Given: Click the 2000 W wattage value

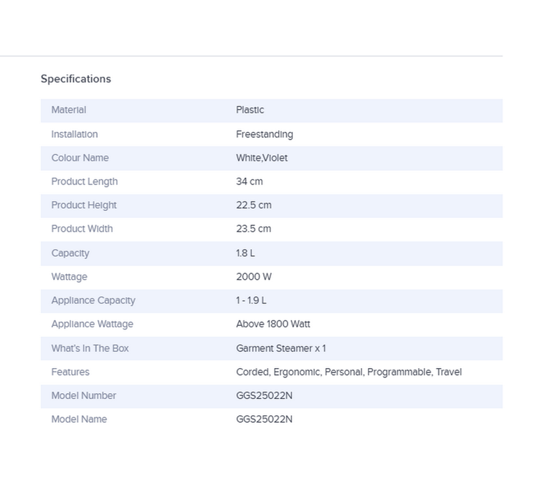Looking at the screenshot, I should point(253,277).
